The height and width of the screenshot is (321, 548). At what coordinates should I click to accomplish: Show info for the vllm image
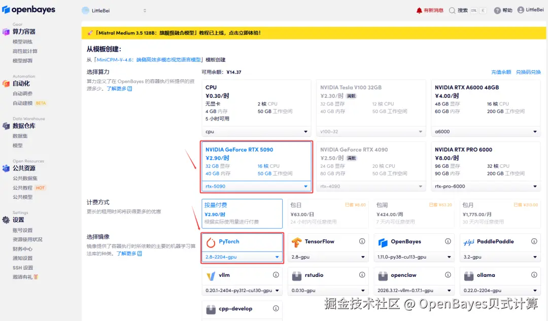pyautogui.click(x=276, y=275)
